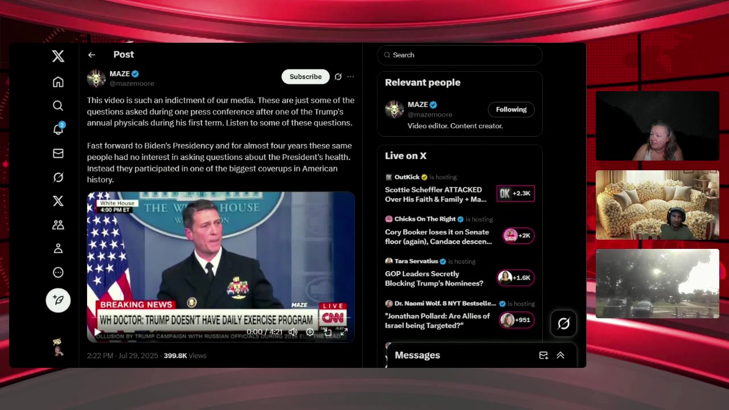Open video settings gear icon
Screen dimensions: 729x410
tap(310, 332)
